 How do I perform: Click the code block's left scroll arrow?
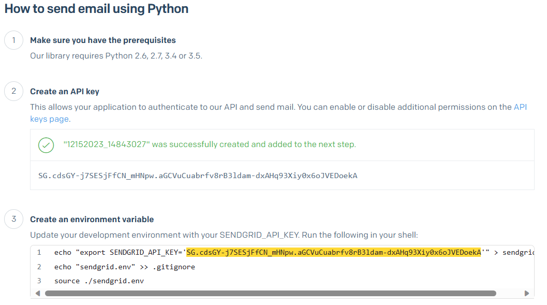37,293
